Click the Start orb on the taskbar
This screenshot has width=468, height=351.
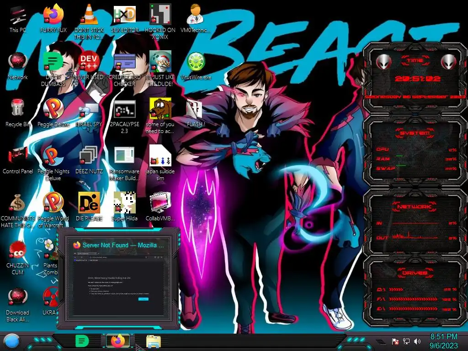12,341
